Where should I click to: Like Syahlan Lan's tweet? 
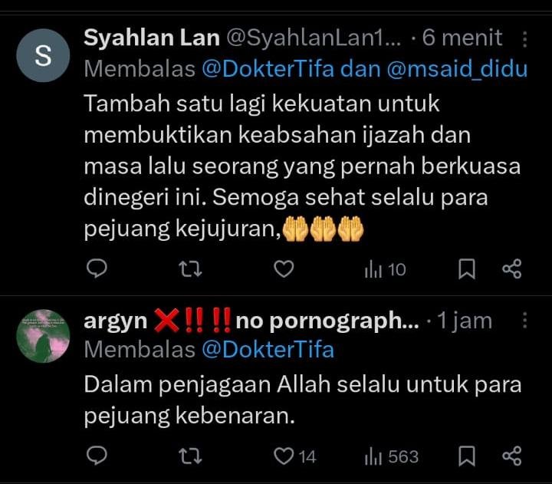click(x=284, y=269)
